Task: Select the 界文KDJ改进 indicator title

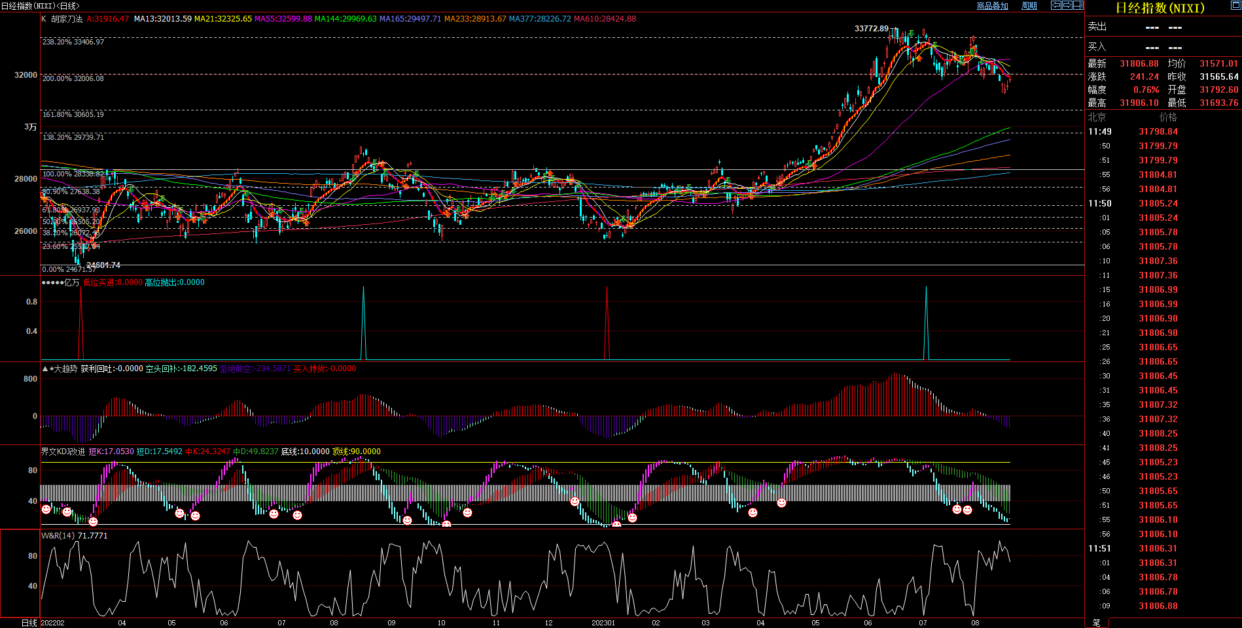Action: click(x=63, y=452)
